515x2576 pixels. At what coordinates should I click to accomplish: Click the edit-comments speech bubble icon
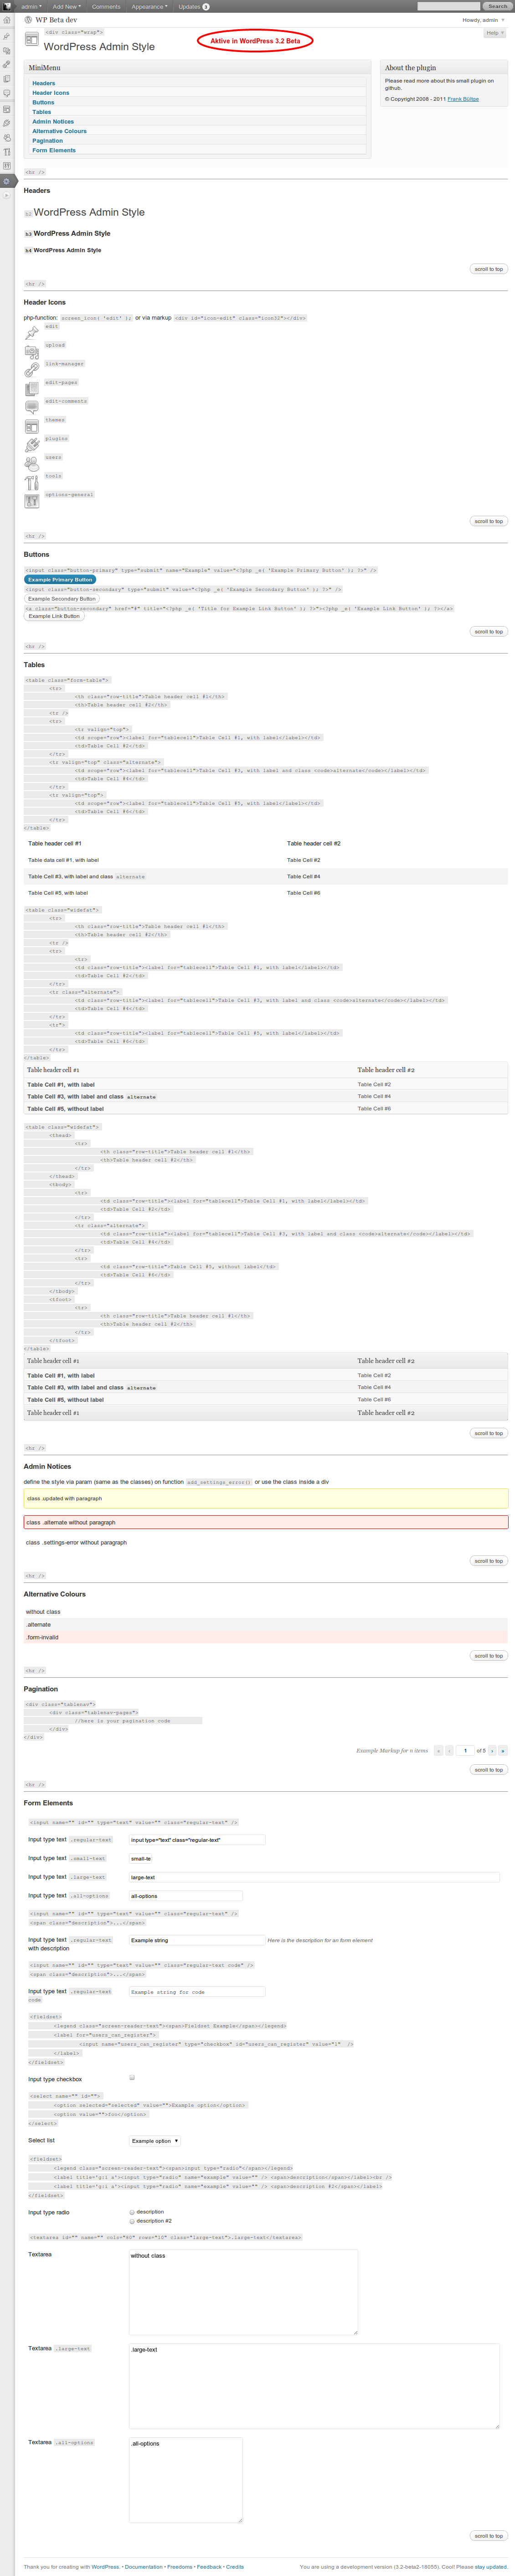tap(32, 408)
